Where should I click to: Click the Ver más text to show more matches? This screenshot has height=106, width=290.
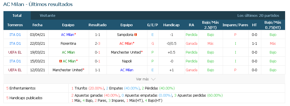142,79
